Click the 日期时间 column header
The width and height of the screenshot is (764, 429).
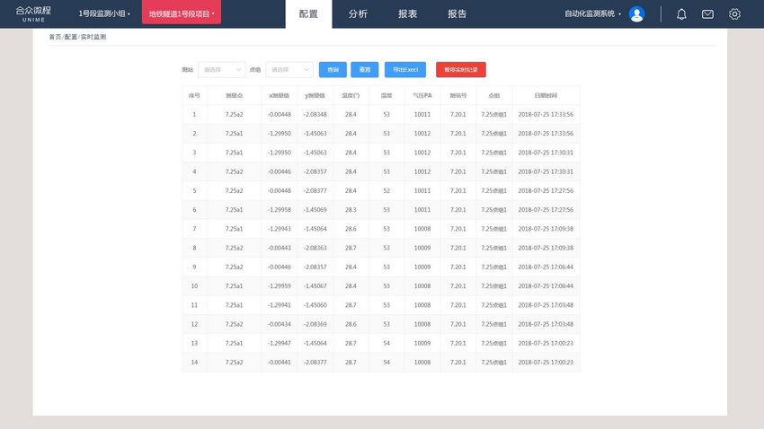pos(546,95)
